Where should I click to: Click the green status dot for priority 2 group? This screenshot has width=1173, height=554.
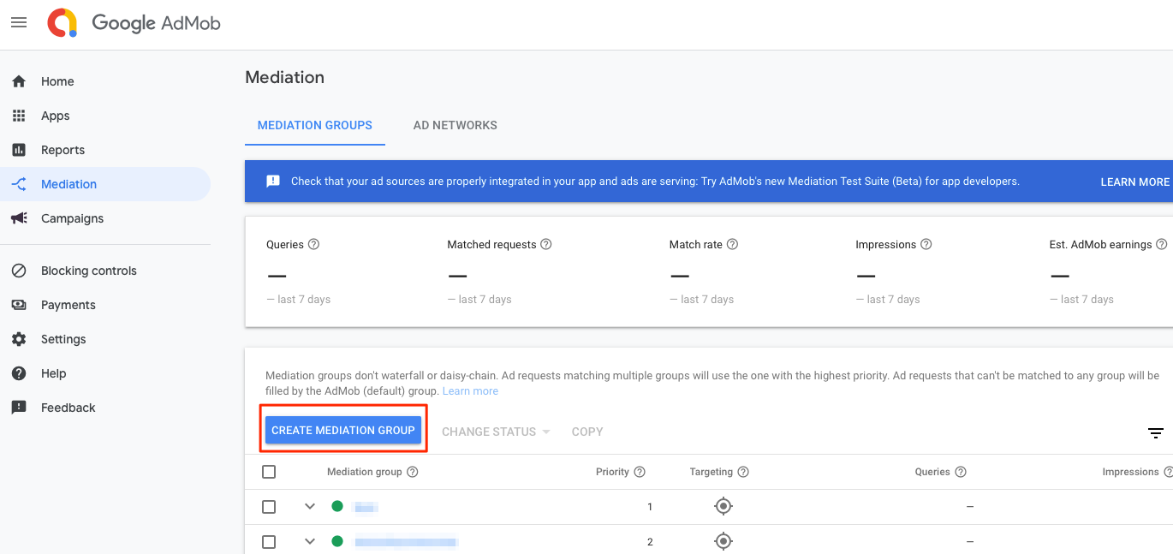pos(337,541)
